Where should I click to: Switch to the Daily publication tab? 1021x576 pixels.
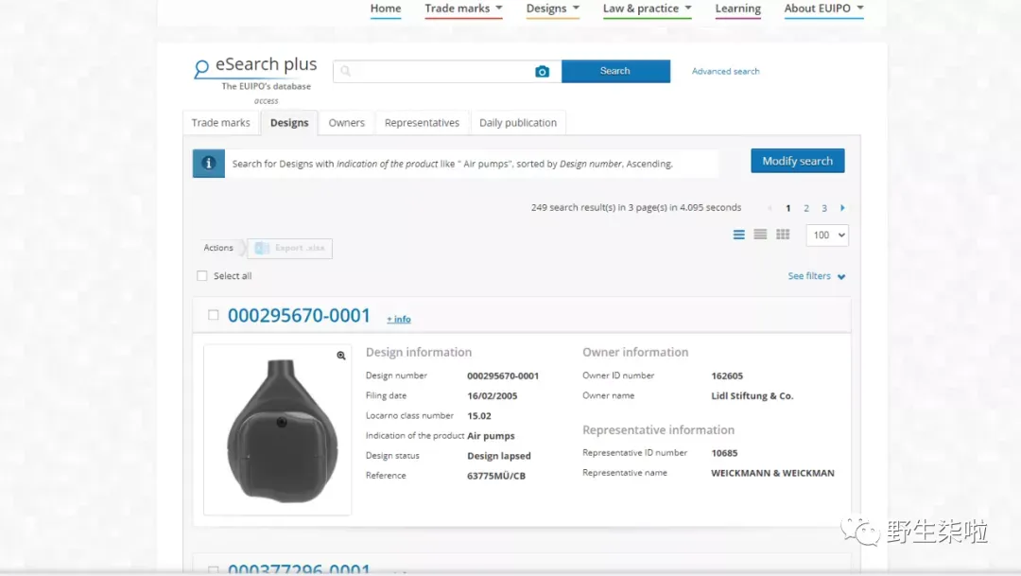coord(518,123)
